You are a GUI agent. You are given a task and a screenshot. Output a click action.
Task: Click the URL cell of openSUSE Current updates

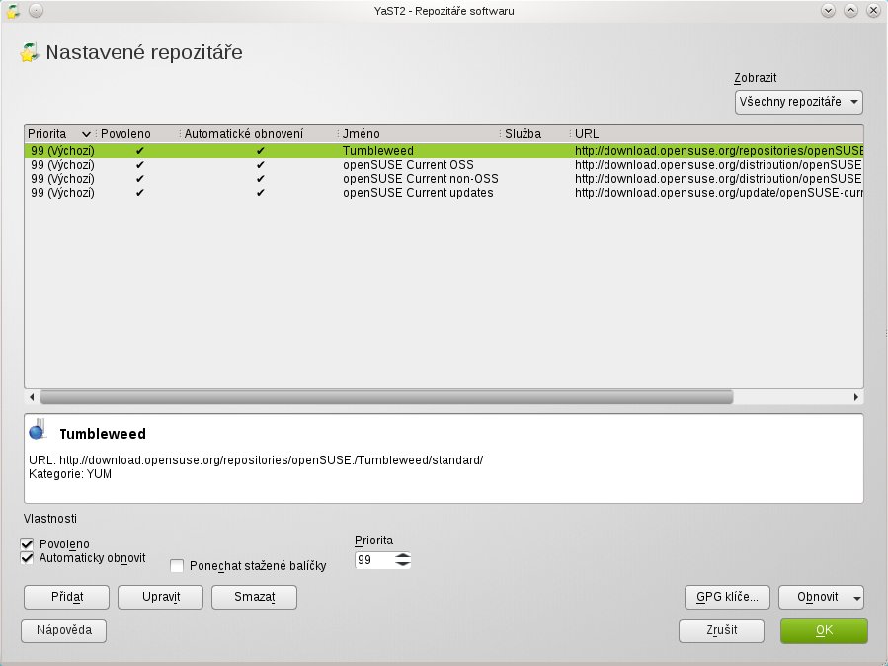click(x=719, y=193)
